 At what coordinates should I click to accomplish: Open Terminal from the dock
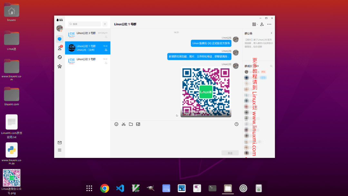pos(212,188)
